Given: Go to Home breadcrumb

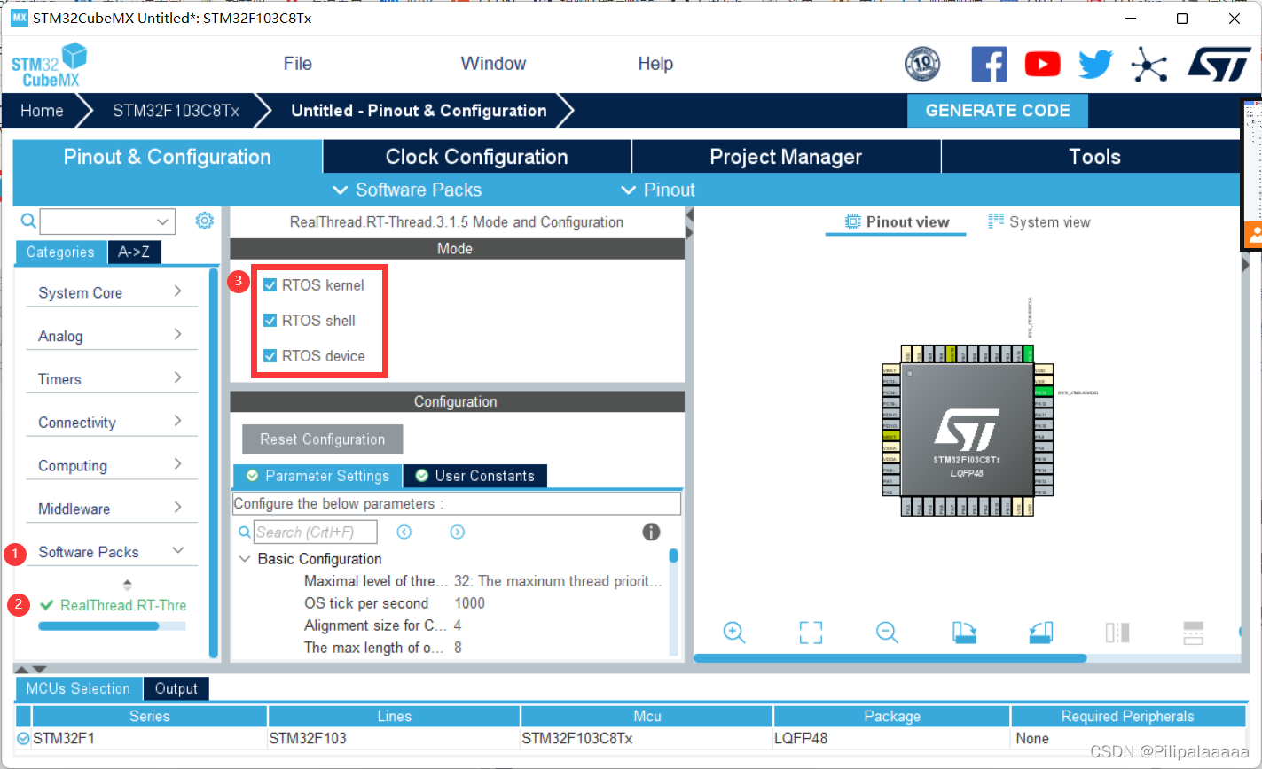Looking at the screenshot, I should (42, 111).
